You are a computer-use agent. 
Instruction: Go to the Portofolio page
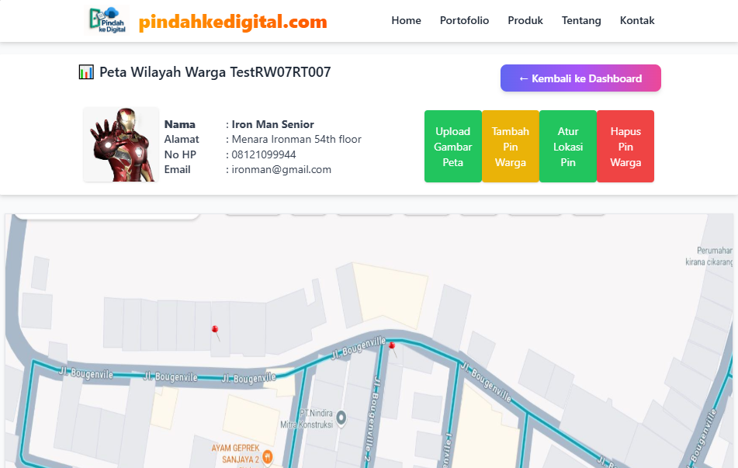(x=464, y=21)
